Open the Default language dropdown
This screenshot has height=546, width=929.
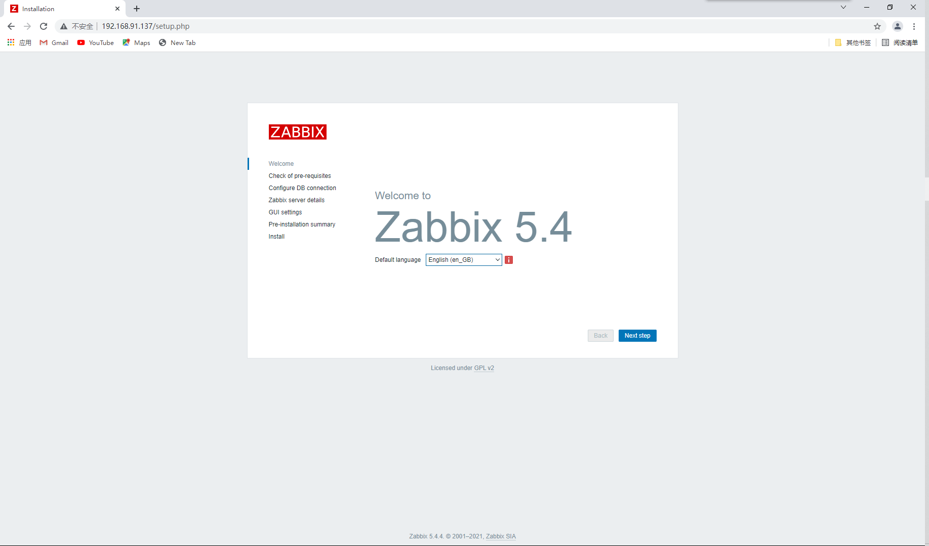tap(464, 260)
